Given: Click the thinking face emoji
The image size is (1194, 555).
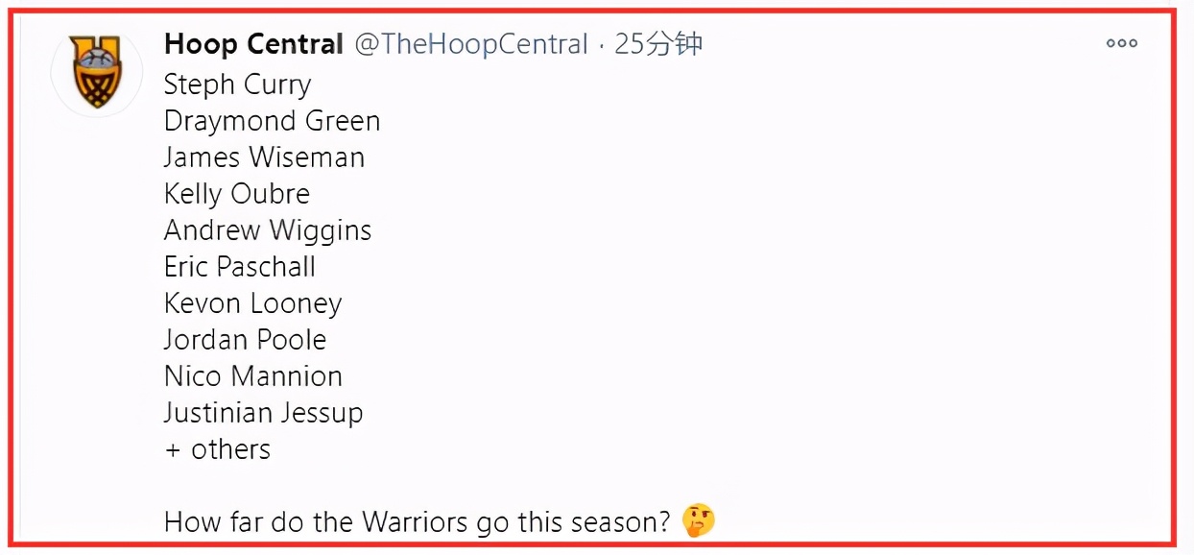Looking at the screenshot, I should click(699, 521).
